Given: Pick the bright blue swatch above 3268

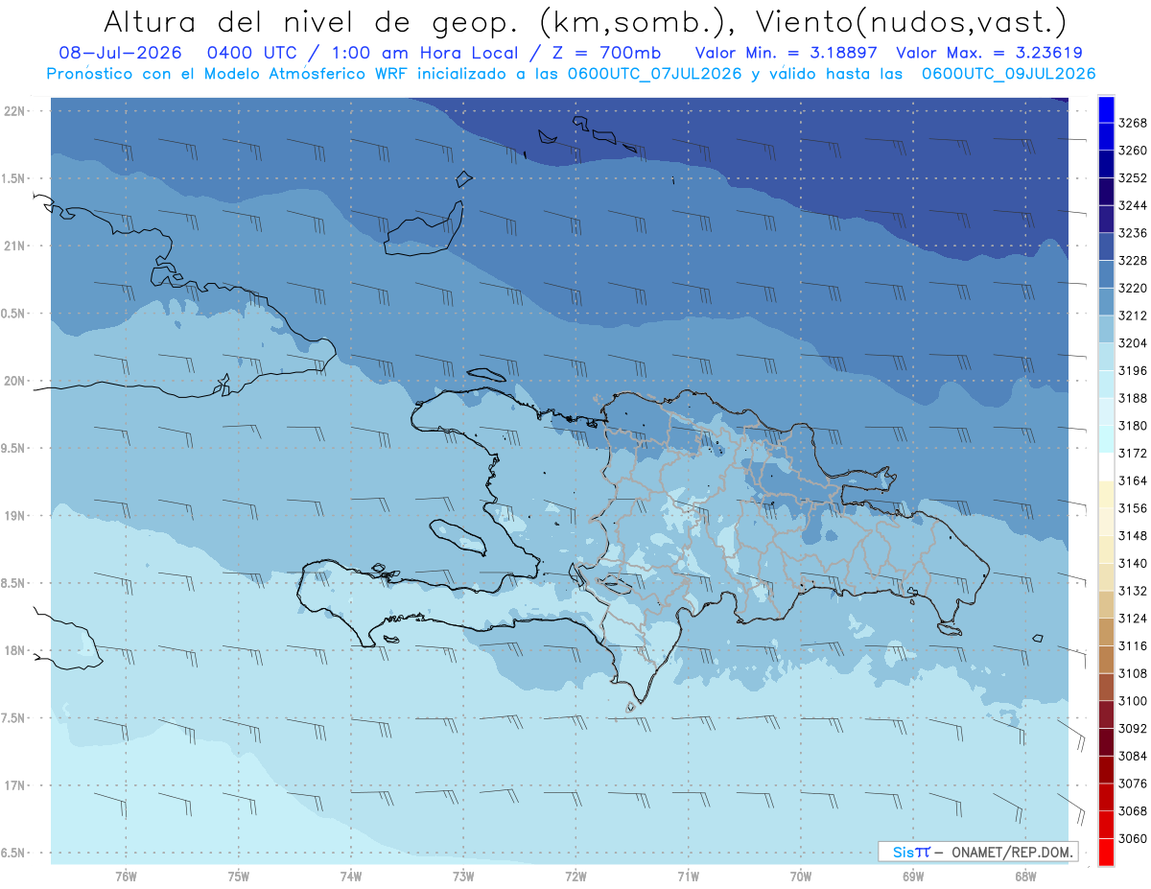Looking at the screenshot, I should pyautogui.click(x=1106, y=108).
